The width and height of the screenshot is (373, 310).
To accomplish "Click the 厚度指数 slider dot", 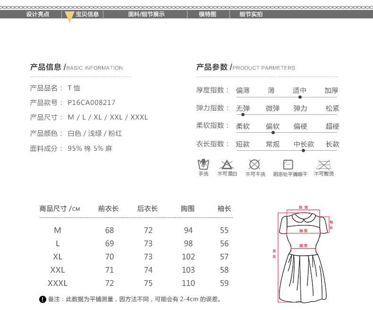I will pyautogui.click(x=300, y=97).
